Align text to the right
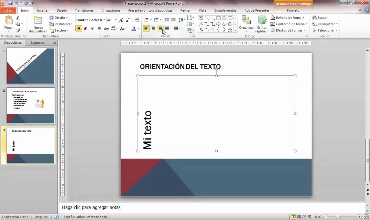The image size is (370, 220). pyautogui.click(x=160, y=28)
